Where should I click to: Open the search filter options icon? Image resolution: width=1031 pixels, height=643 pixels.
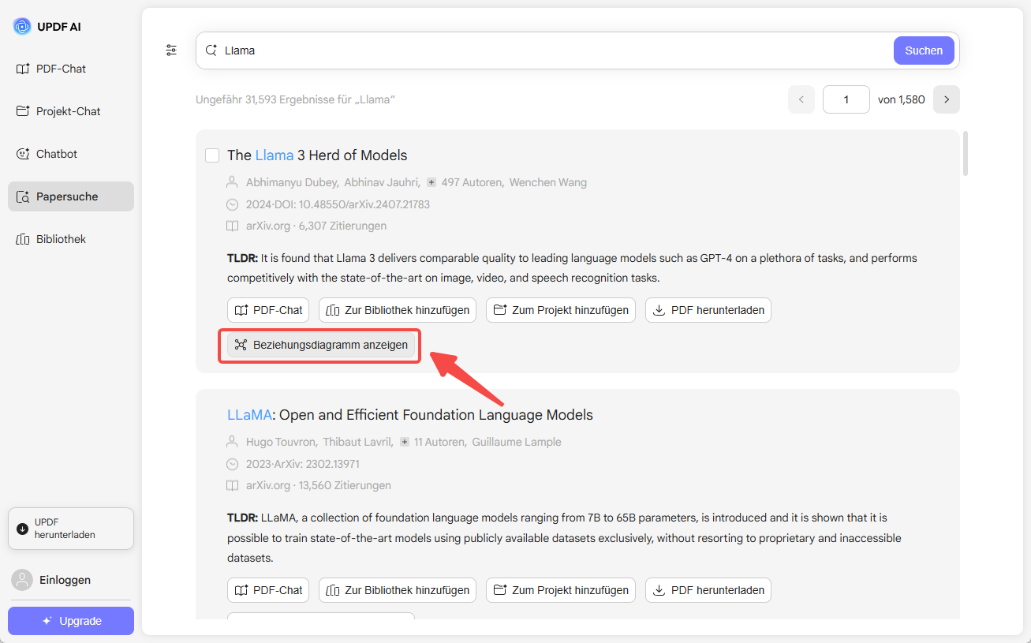(171, 50)
